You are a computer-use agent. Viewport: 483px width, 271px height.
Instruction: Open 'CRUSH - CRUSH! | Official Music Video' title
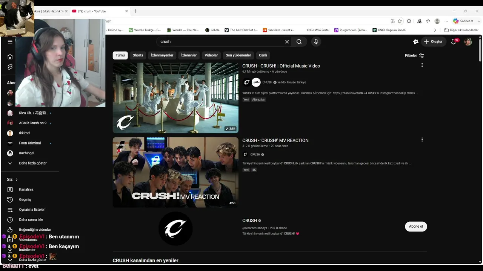(281, 66)
